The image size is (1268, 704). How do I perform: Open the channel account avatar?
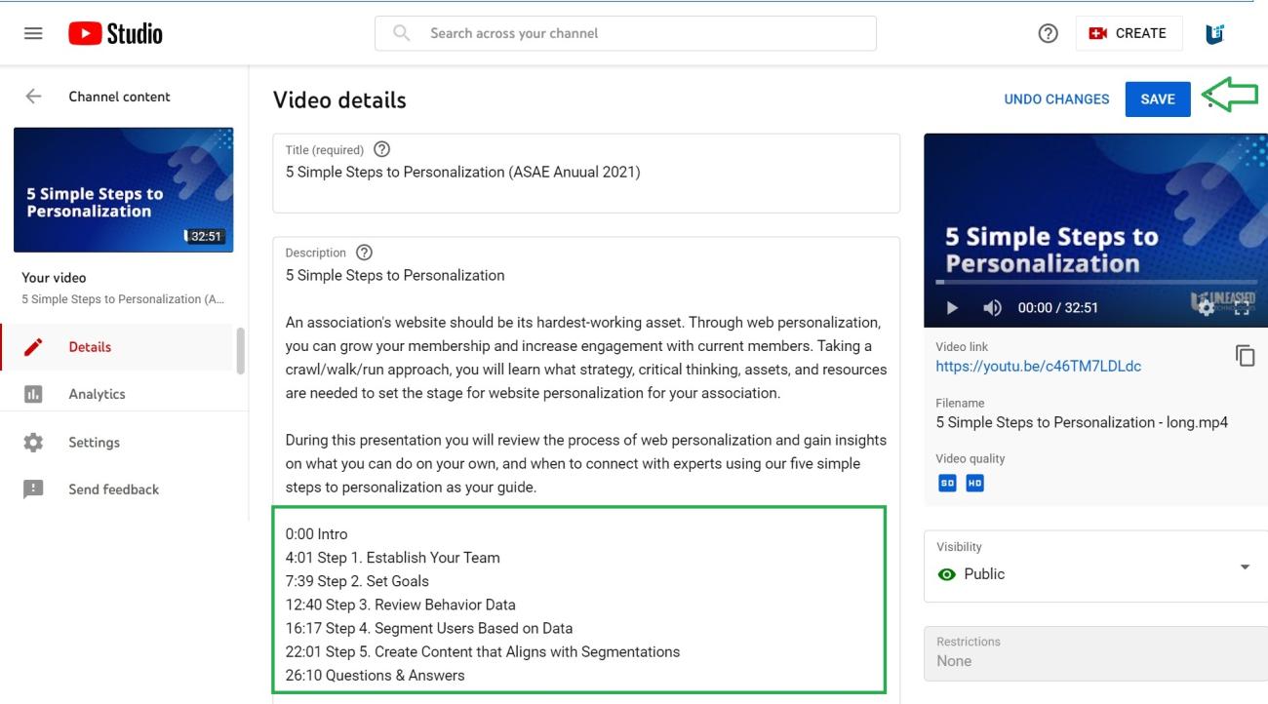1215,33
